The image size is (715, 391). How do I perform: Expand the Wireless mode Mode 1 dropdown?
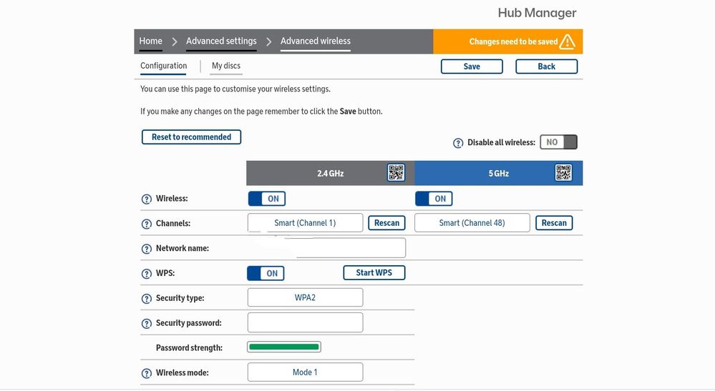tap(305, 372)
